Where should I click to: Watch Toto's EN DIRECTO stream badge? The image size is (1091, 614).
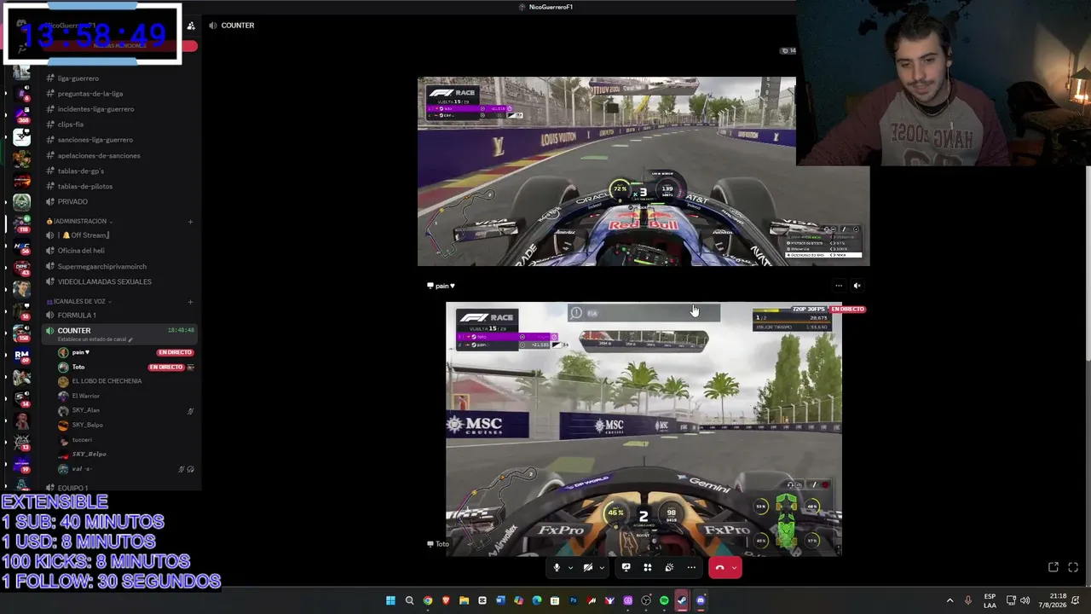(x=166, y=367)
